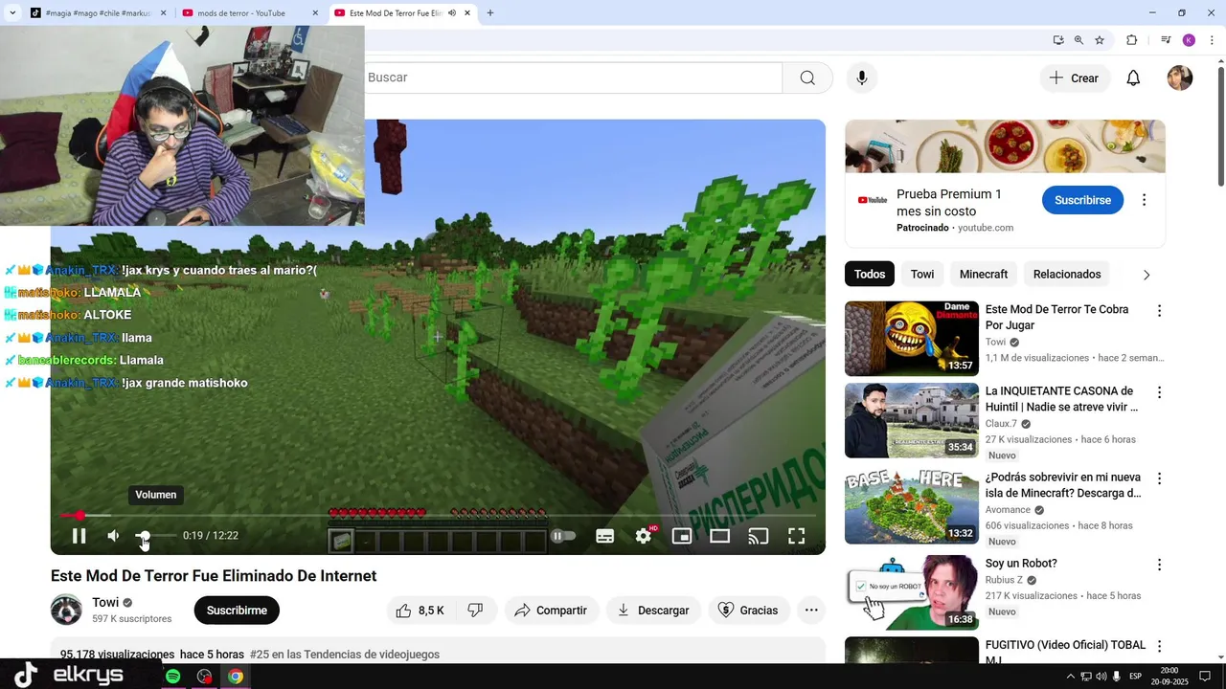Open thumbnail of Este Mod De Terror Te Cobra
The width and height of the screenshot is (1226, 689).
(x=912, y=339)
